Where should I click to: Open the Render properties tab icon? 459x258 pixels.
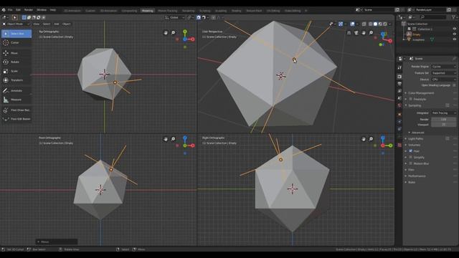point(399,77)
